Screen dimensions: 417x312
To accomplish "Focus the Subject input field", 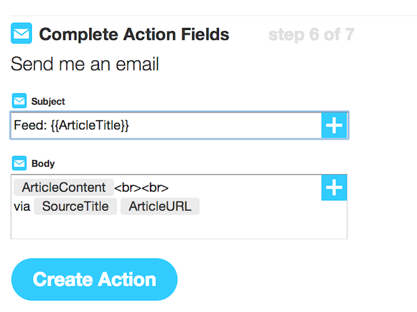I will click(166, 125).
